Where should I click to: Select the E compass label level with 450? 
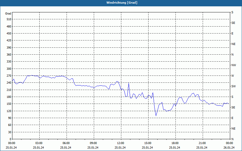pyautogui.click(x=232, y=34)
